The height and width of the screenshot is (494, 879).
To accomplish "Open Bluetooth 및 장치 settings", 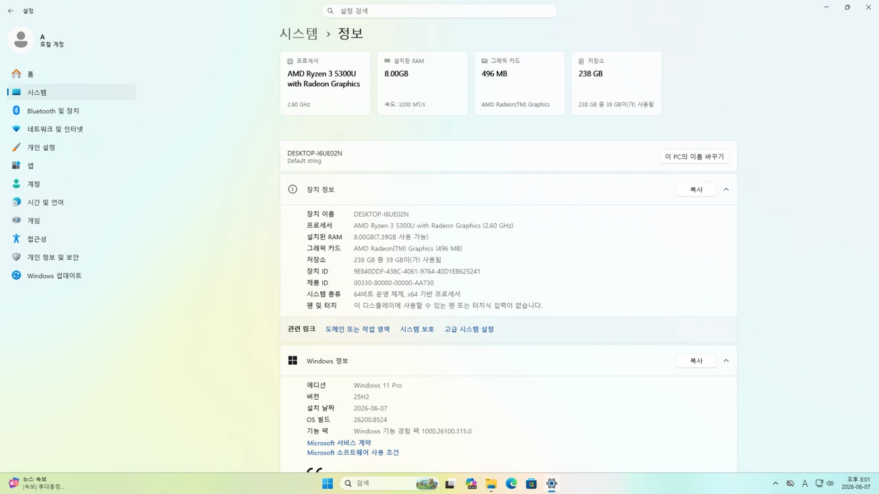I will pos(71,111).
